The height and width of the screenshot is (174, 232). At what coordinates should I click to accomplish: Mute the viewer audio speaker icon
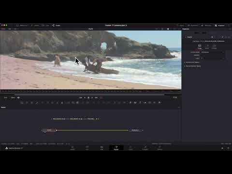18,98
